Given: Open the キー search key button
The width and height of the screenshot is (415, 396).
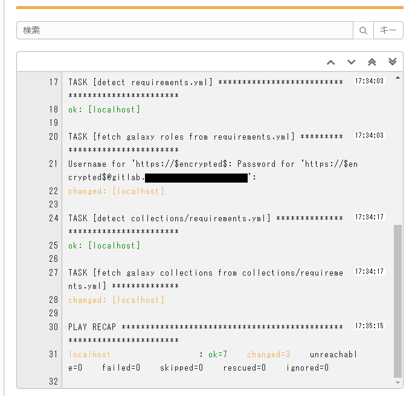Looking at the screenshot, I should (388, 30).
